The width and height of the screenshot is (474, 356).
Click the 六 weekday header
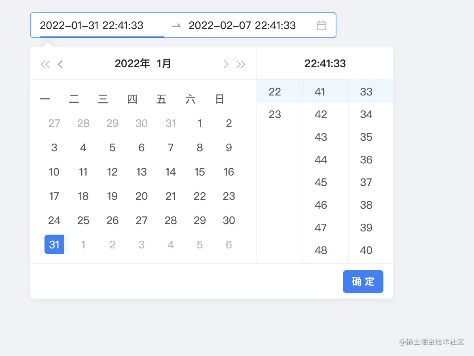[190, 99]
